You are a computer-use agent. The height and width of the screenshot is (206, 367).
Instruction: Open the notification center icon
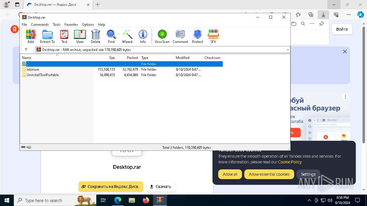coord(358,200)
